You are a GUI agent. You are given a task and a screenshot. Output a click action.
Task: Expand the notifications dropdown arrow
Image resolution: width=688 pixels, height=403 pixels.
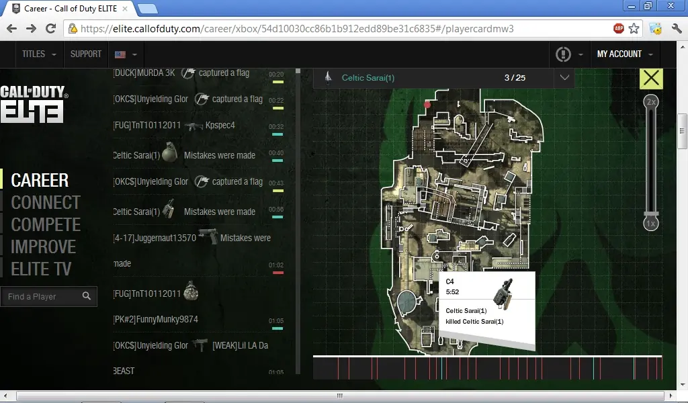(580, 55)
